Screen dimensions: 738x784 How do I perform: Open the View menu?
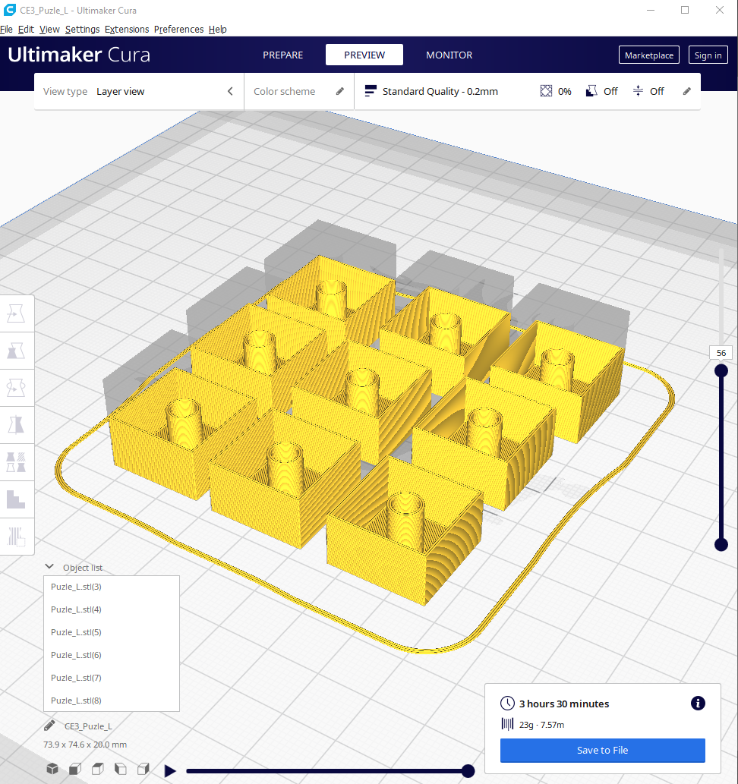click(49, 29)
